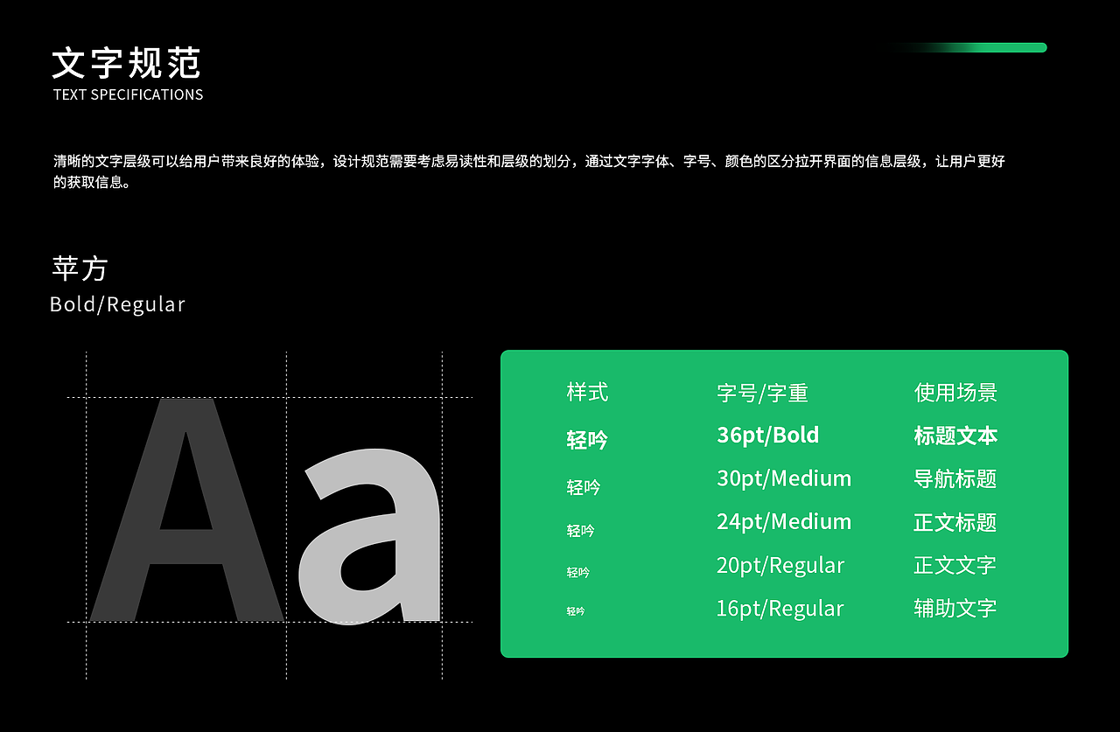Click the large dark uppercase A glyph
The image size is (1120, 732).
187,510
